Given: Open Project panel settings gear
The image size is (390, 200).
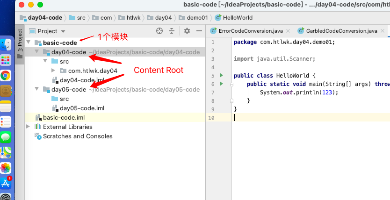Looking at the screenshot, I should point(187,31).
